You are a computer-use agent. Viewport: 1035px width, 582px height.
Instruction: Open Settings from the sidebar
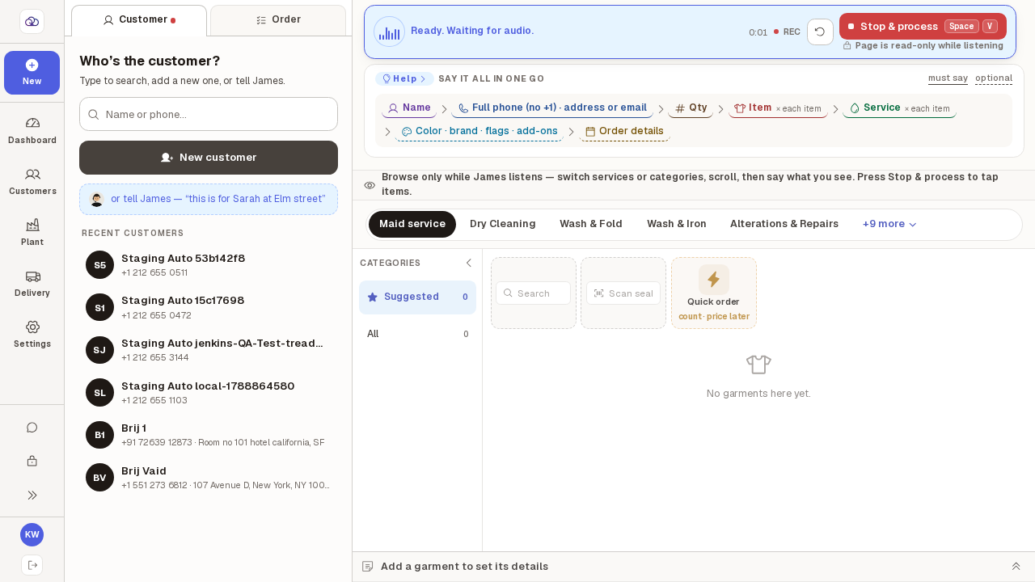point(32,334)
